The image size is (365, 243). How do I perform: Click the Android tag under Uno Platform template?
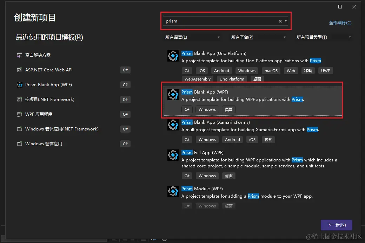pos(221,71)
